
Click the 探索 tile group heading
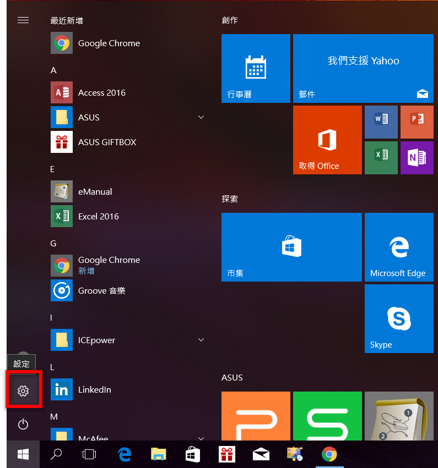(x=230, y=199)
